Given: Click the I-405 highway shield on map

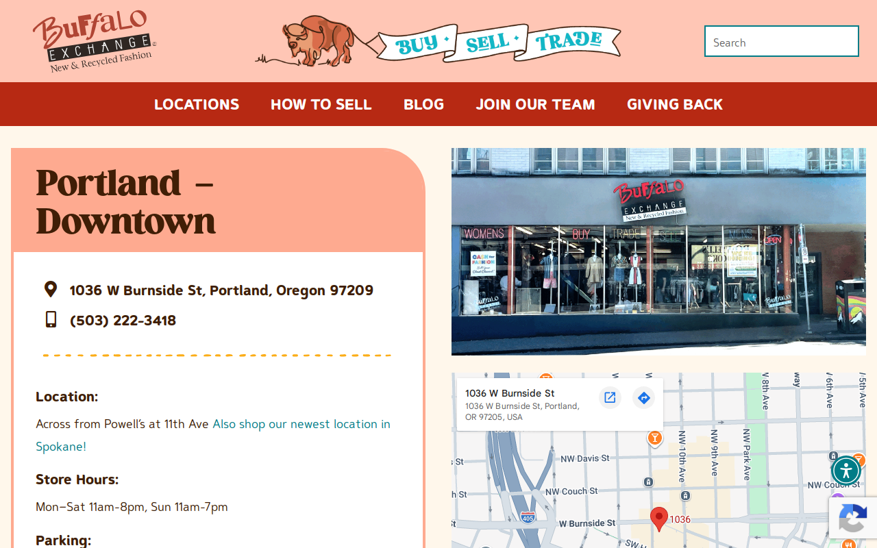Looking at the screenshot, I should 528,516.
